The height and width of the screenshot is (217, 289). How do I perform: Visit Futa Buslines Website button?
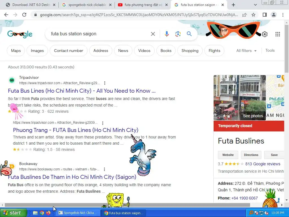click(x=228, y=155)
